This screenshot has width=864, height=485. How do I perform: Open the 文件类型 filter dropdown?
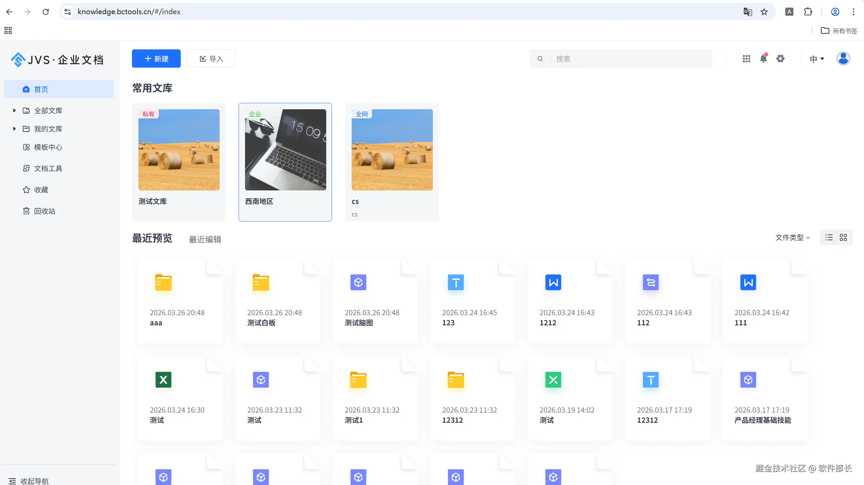tap(792, 237)
